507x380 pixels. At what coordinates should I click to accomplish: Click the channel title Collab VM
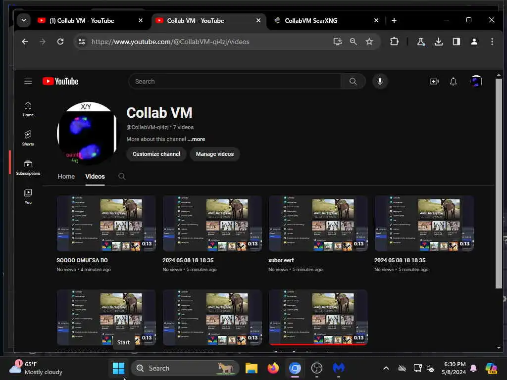pos(159,113)
